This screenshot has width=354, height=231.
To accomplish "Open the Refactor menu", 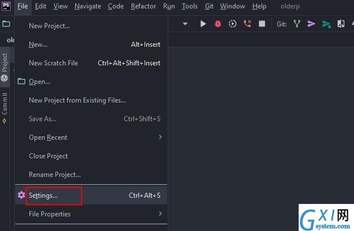I will point(143,6).
